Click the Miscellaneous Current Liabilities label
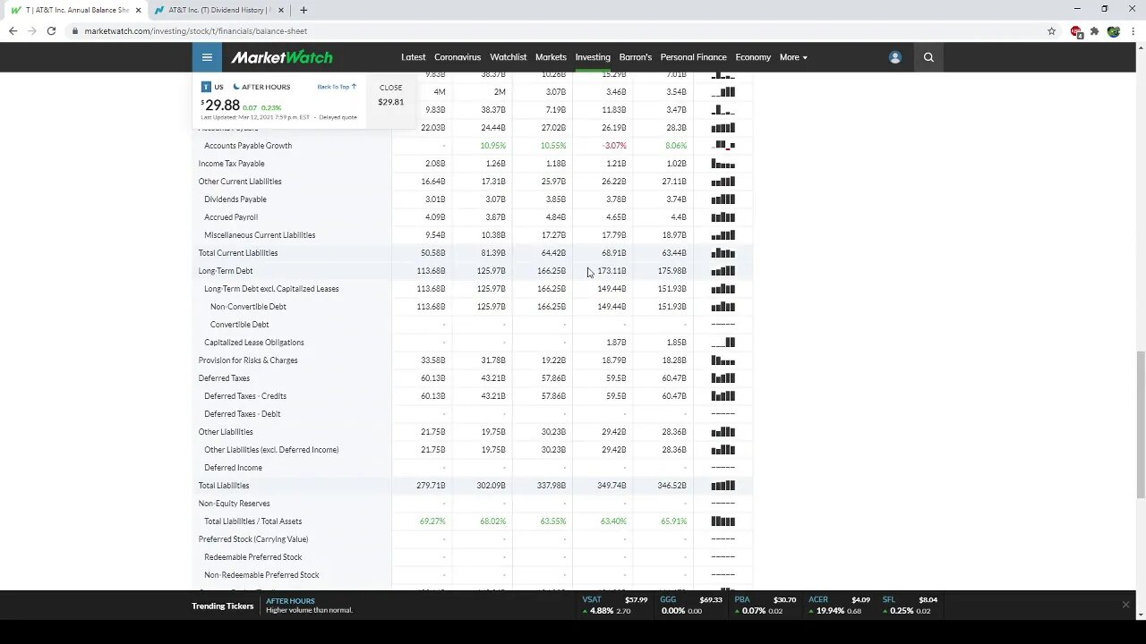Image resolution: width=1146 pixels, height=644 pixels. click(260, 235)
